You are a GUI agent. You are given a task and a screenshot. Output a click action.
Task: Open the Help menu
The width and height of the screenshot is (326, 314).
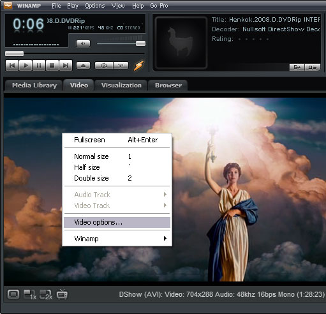[138, 6]
